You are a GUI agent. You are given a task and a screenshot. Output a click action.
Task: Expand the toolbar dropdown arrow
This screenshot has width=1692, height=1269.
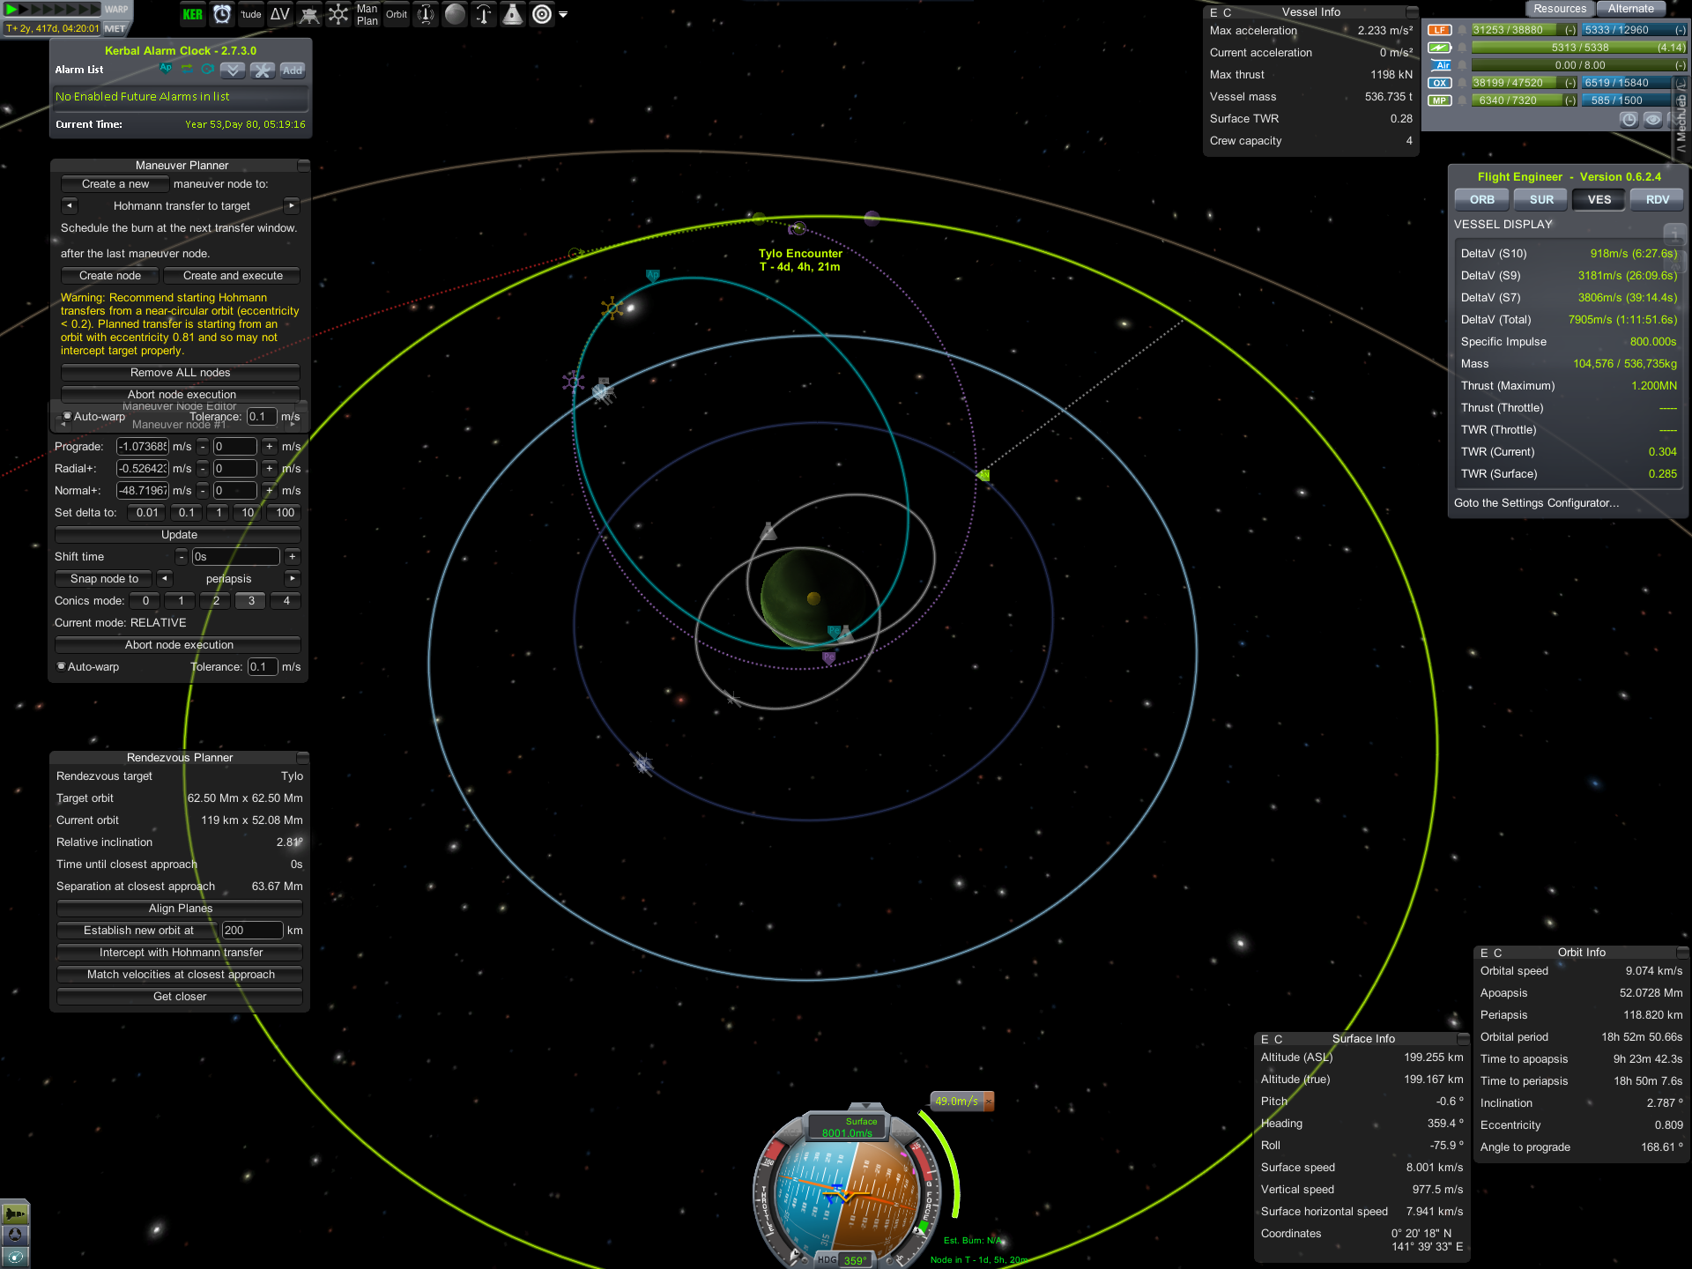tap(563, 15)
